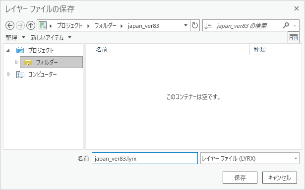Screen dimensions: 305x190
Task: Expand the コンピューター tree node
Action: pos(8,74)
